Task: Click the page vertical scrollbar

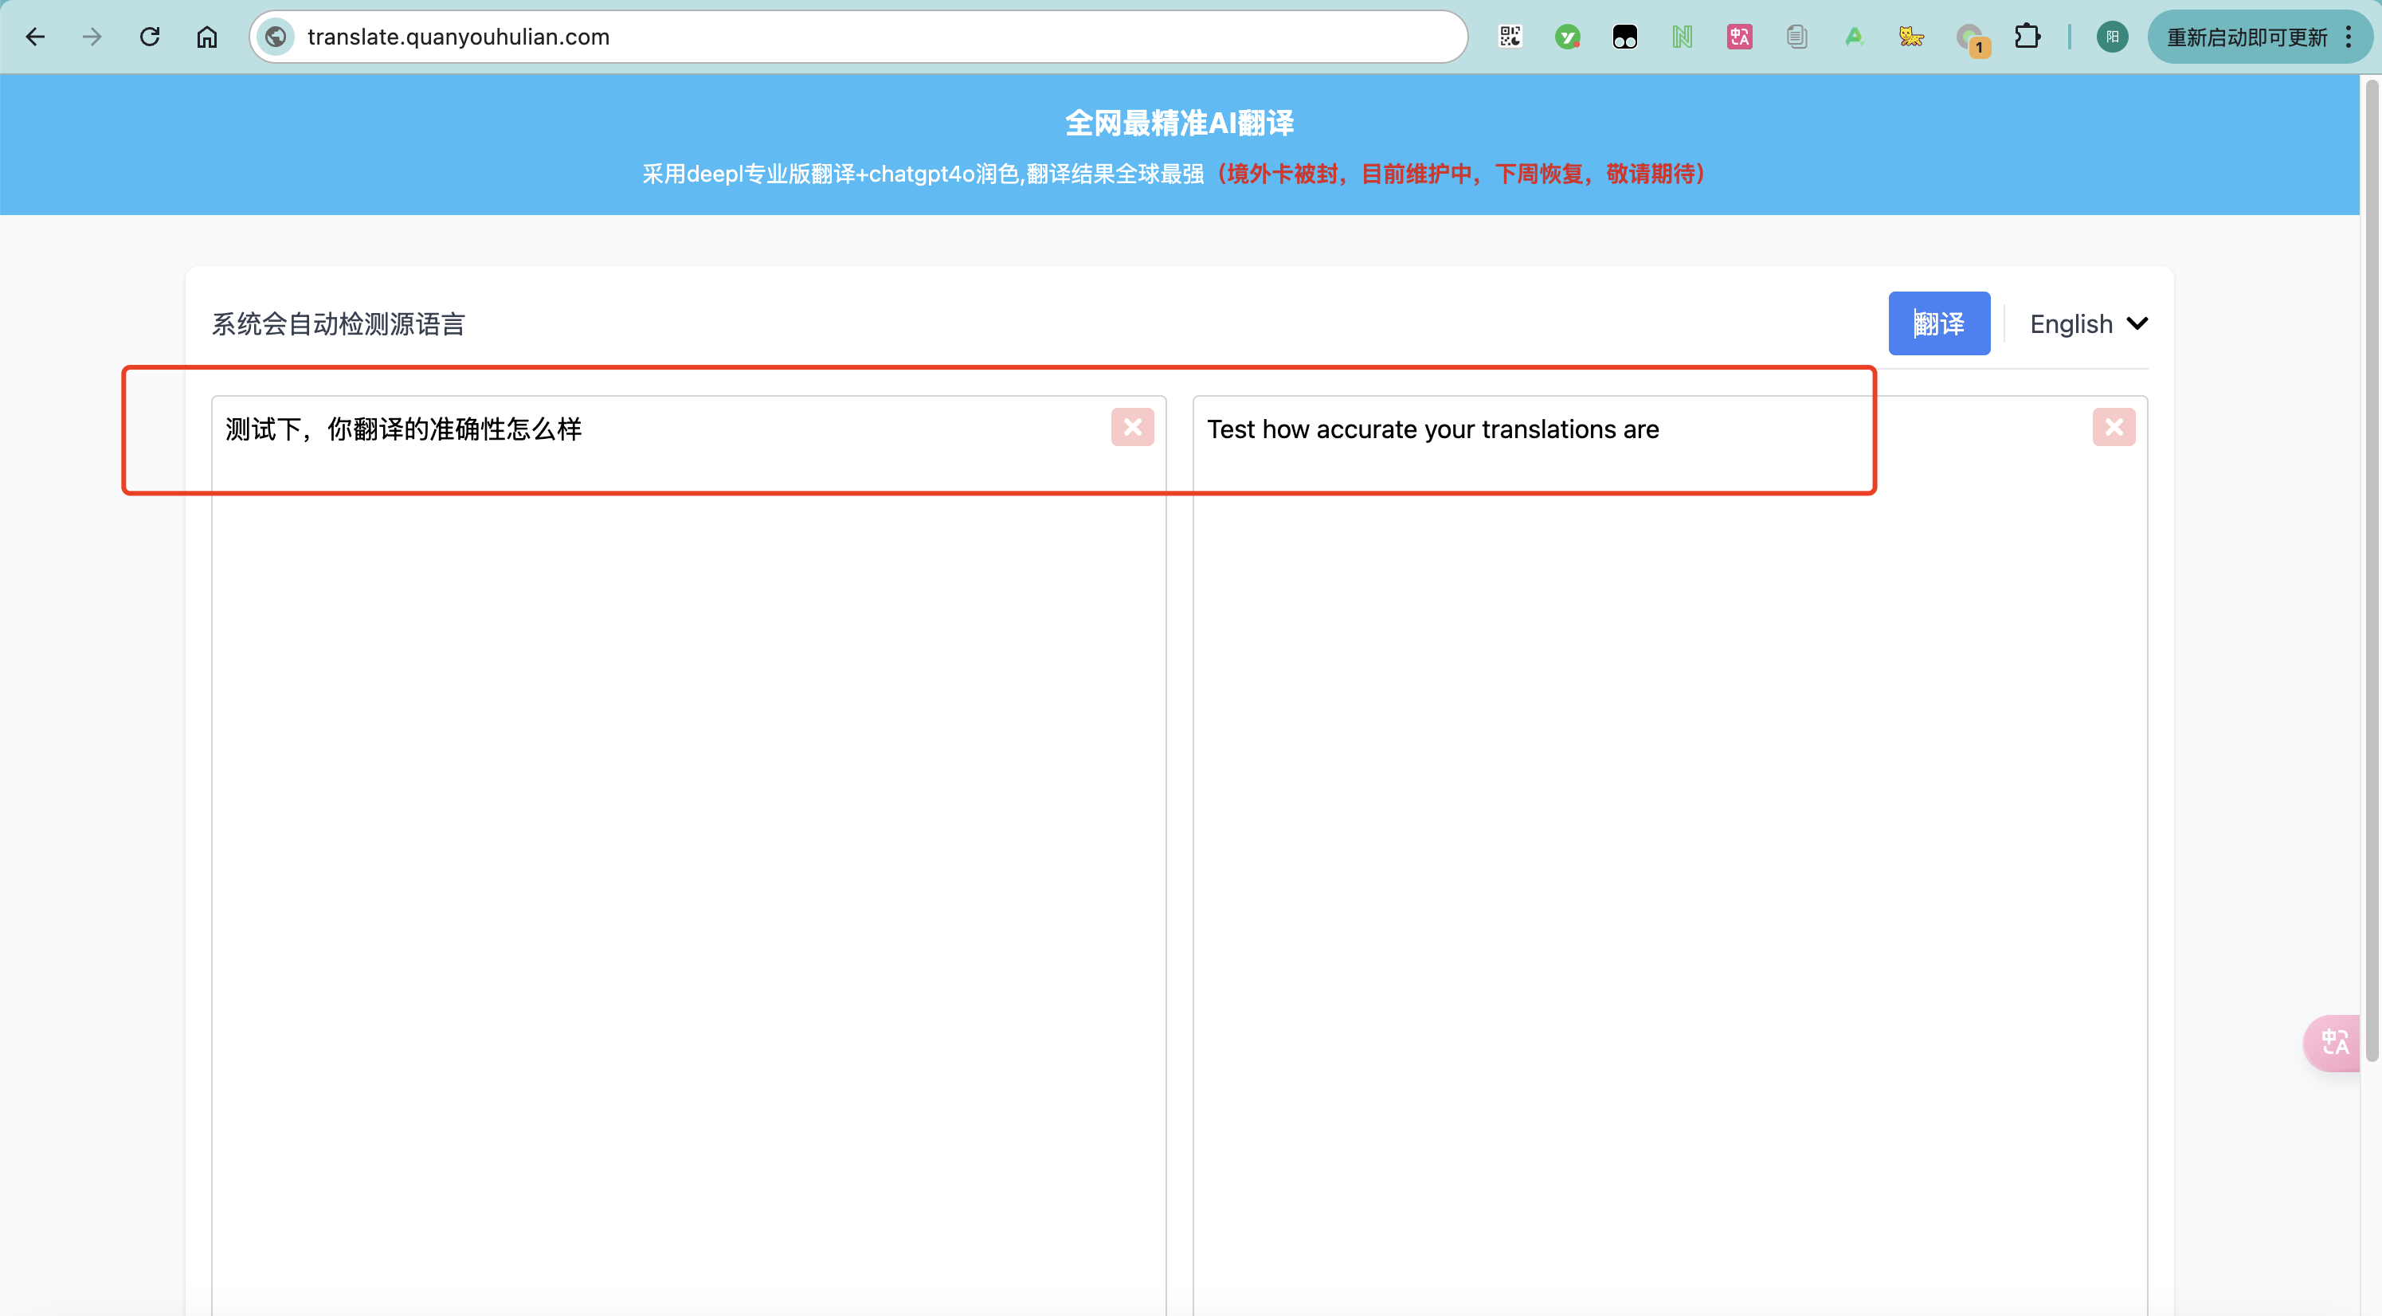Action: click(2372, 570)
